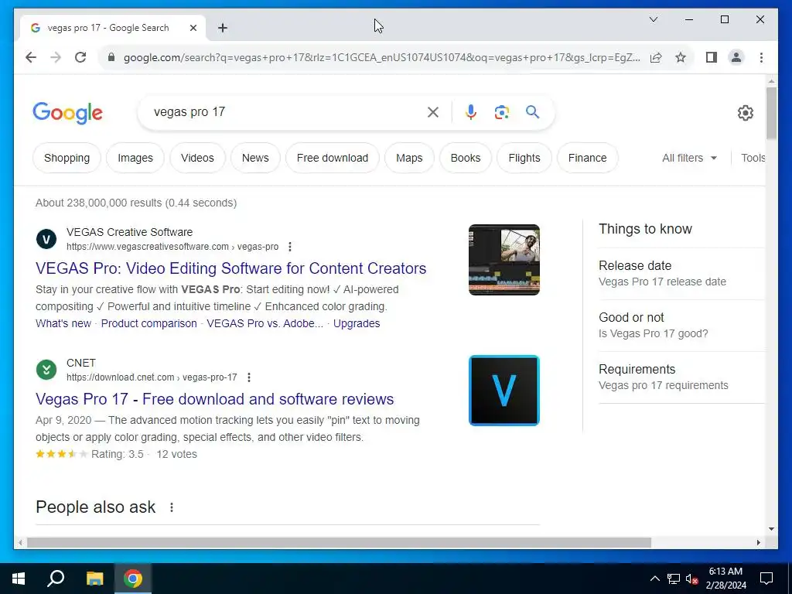Go back with the browser back arrow
This screenshot has width=792, height=594.
[31, 57]
